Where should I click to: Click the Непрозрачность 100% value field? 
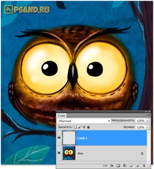point(141,121)
